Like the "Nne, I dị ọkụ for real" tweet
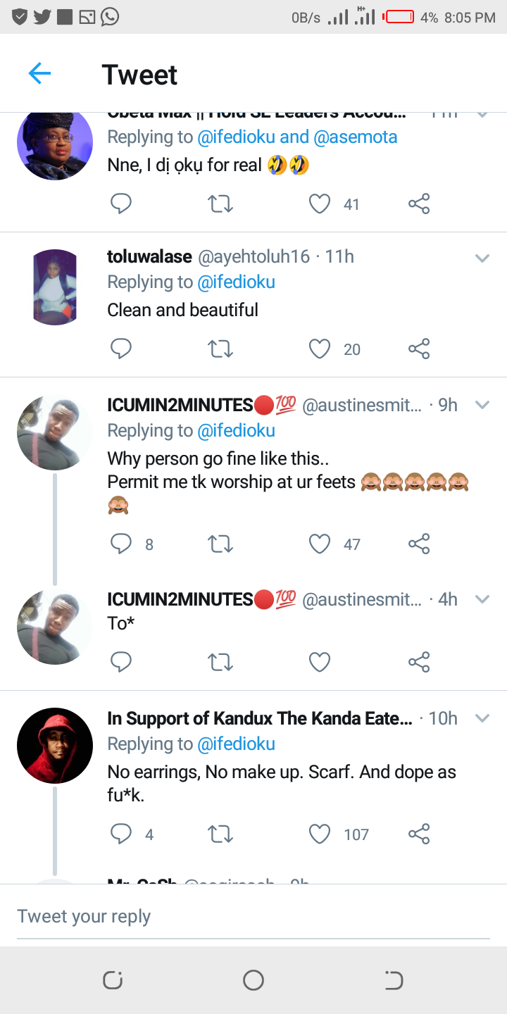The height and width of the screenshot is (1014, 507). tap(320, 204)
